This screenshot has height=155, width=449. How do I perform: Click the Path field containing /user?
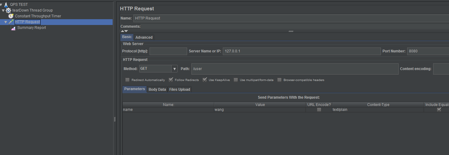(295, 69)
